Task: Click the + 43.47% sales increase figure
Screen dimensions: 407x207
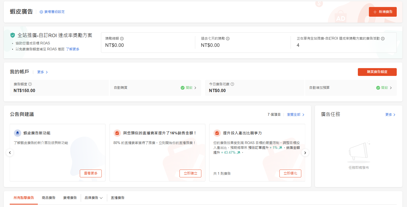Action: point(228,152)
